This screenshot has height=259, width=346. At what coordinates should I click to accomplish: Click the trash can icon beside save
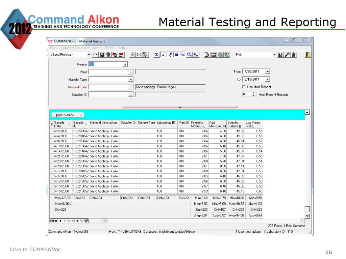[108, 55]
